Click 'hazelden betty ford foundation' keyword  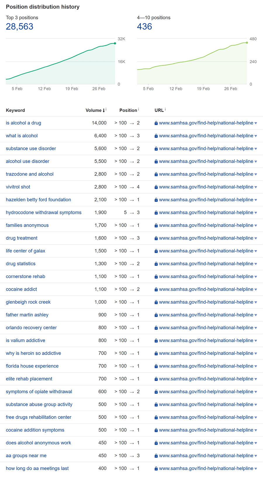pyautogui.click(x=38, y=200)
